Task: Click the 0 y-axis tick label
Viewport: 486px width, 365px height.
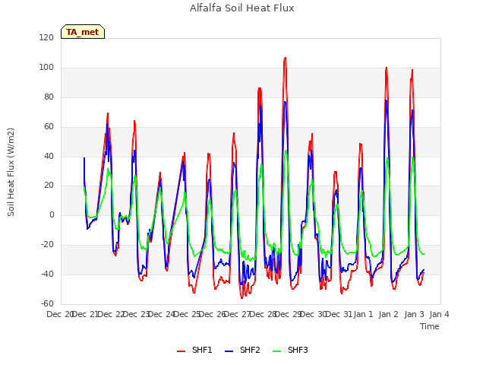Action: 52,214
